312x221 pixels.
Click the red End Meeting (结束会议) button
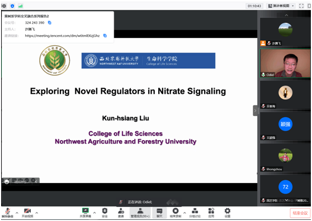tap(300, 213)
